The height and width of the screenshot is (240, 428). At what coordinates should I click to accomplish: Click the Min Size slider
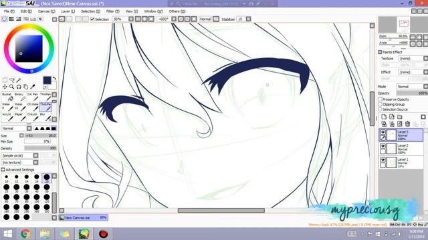pyautogui.click(x=37, y=141)
